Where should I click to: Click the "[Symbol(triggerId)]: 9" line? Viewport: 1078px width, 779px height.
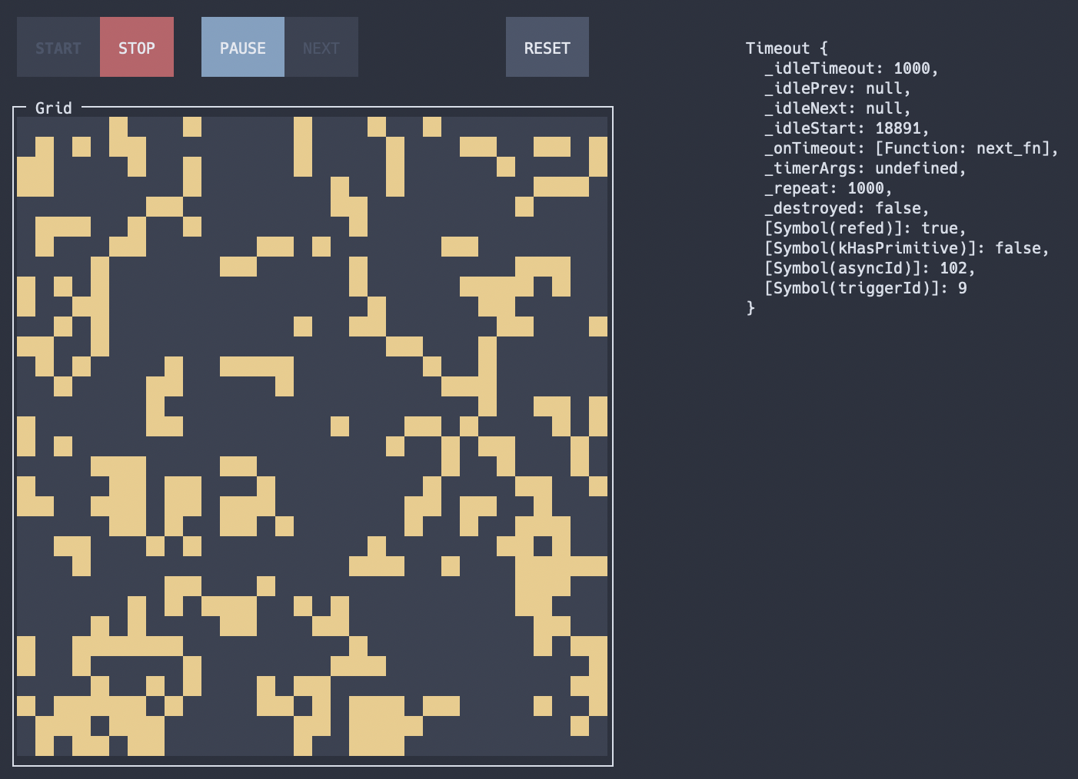tap(866, 288)
